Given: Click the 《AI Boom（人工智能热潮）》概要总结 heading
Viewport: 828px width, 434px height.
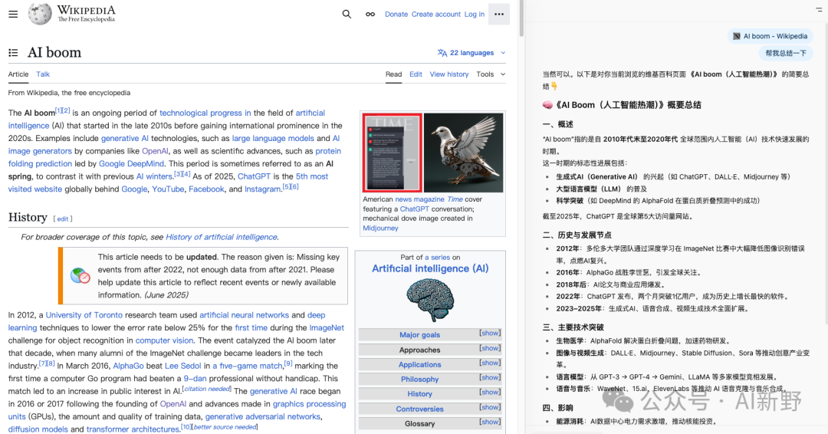Looking at the screenshot, I should (x=622, y=104).
